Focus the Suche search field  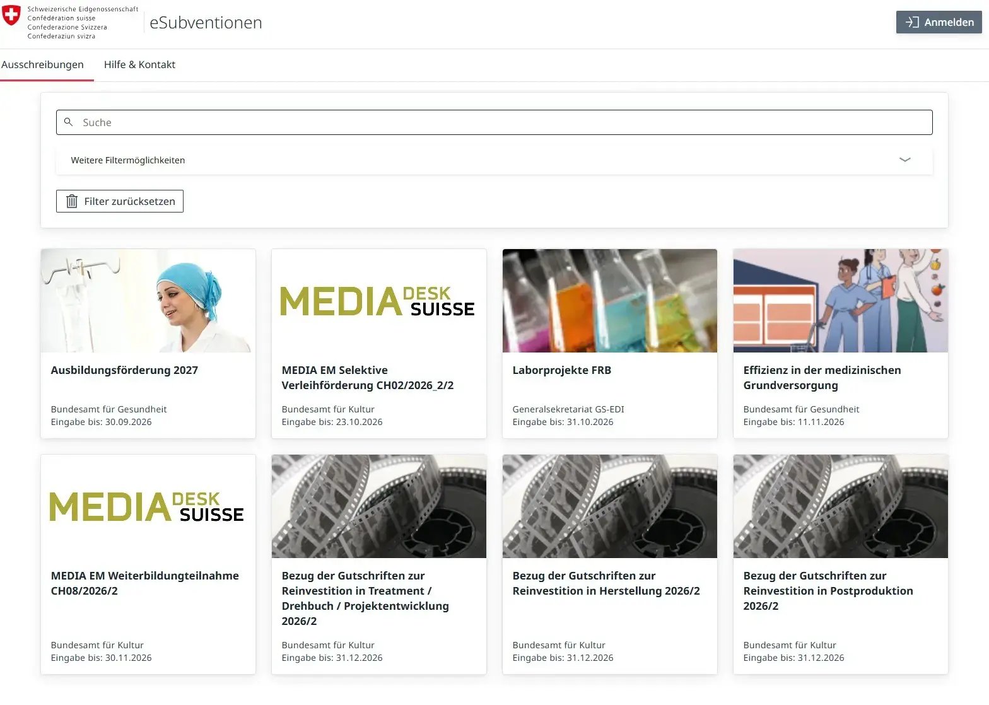pos(494,122)
